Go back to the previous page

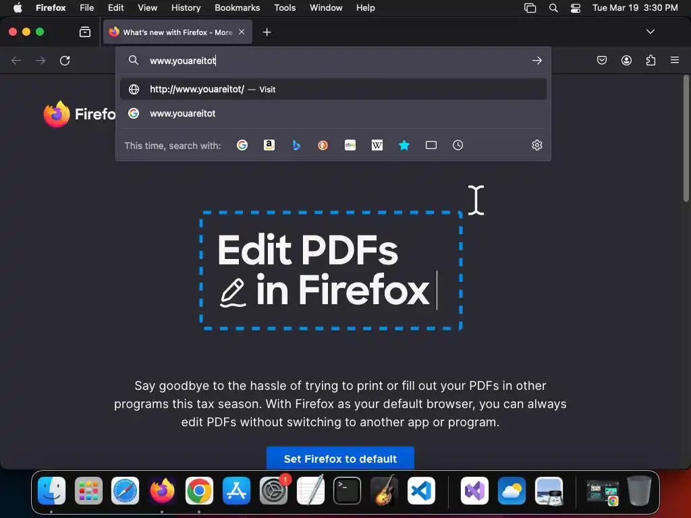pos(16,60)
